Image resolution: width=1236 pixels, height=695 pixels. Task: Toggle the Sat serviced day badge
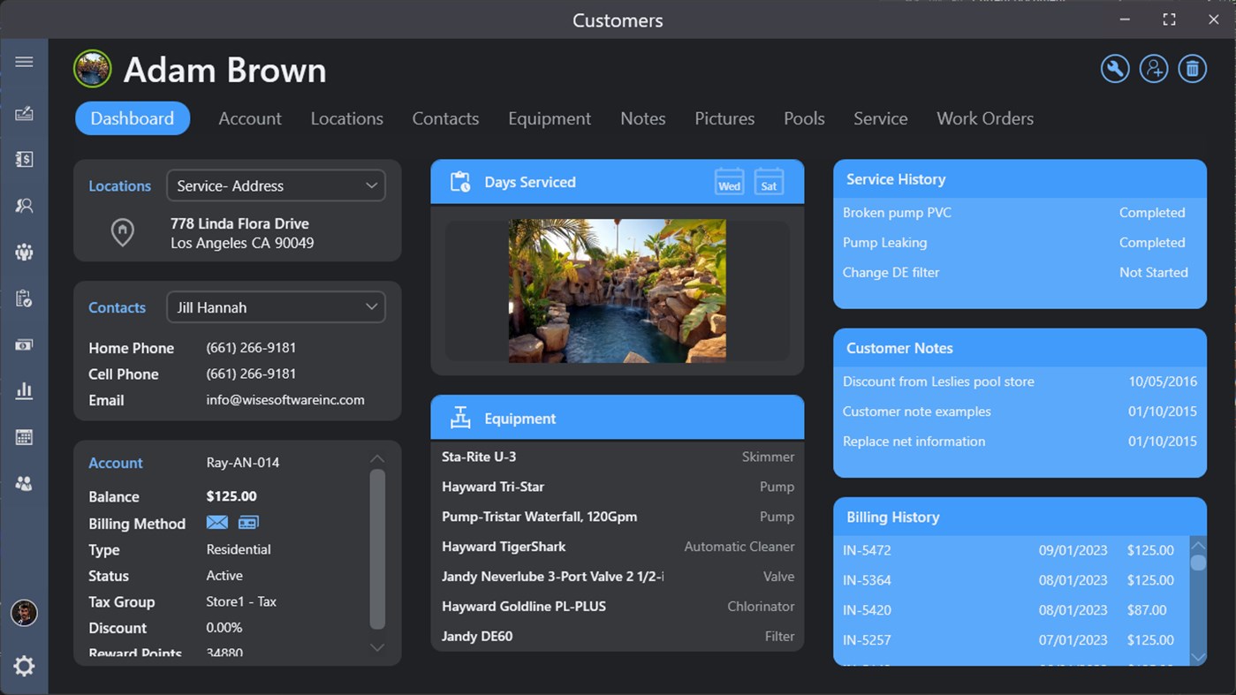(x=769, y=181)
